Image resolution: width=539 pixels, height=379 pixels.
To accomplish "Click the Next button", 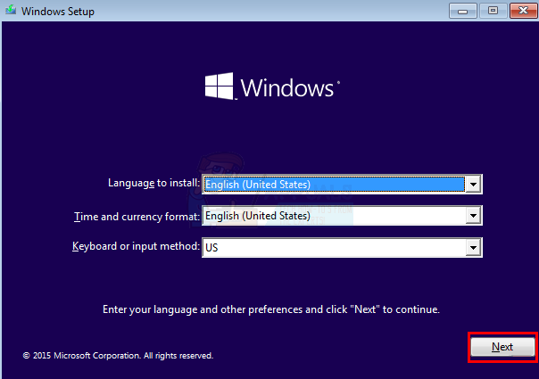I will [502, 347].
